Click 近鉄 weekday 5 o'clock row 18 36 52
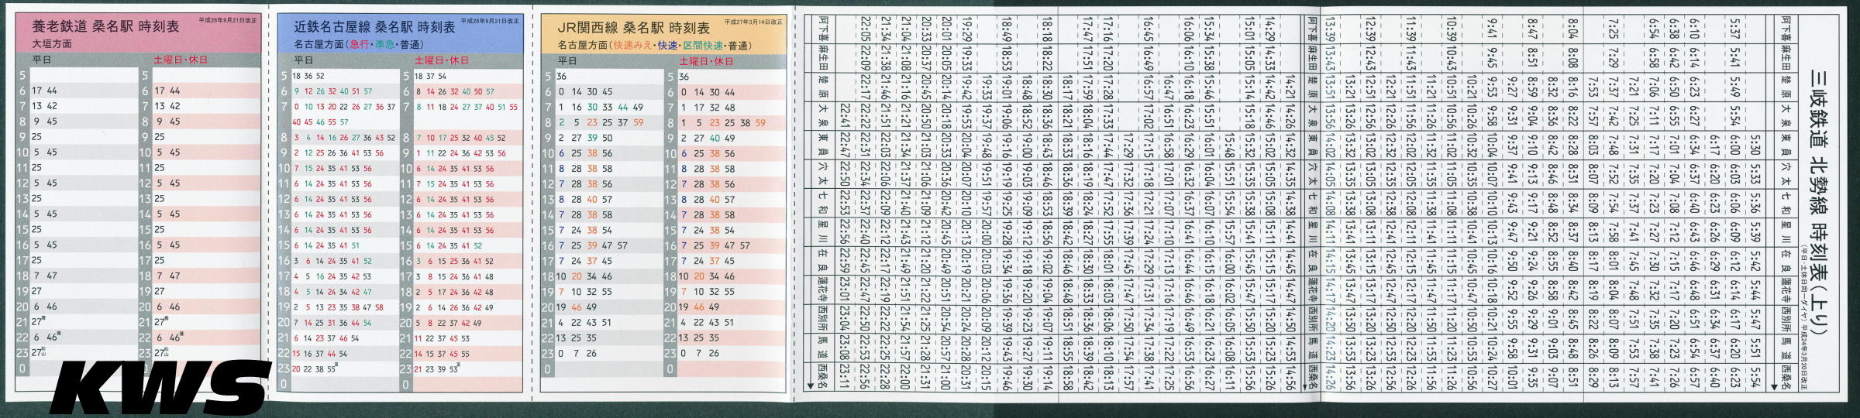1860x418 pixels. click(x=308, y=76)
